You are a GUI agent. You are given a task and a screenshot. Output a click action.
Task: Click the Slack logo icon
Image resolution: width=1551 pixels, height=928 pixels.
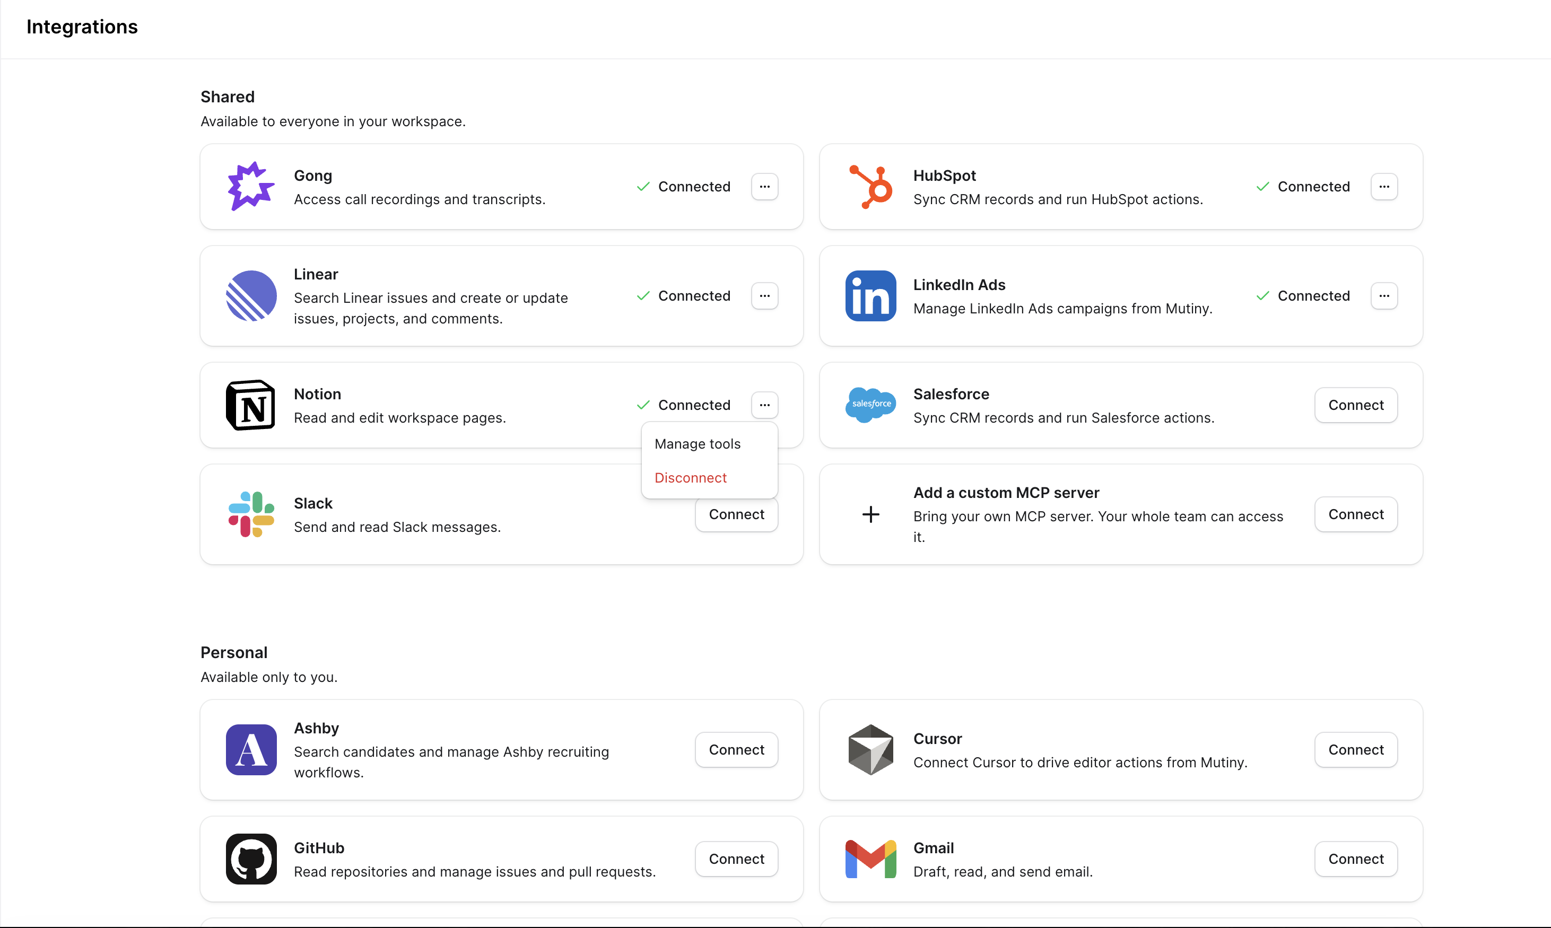click(251, 514)
